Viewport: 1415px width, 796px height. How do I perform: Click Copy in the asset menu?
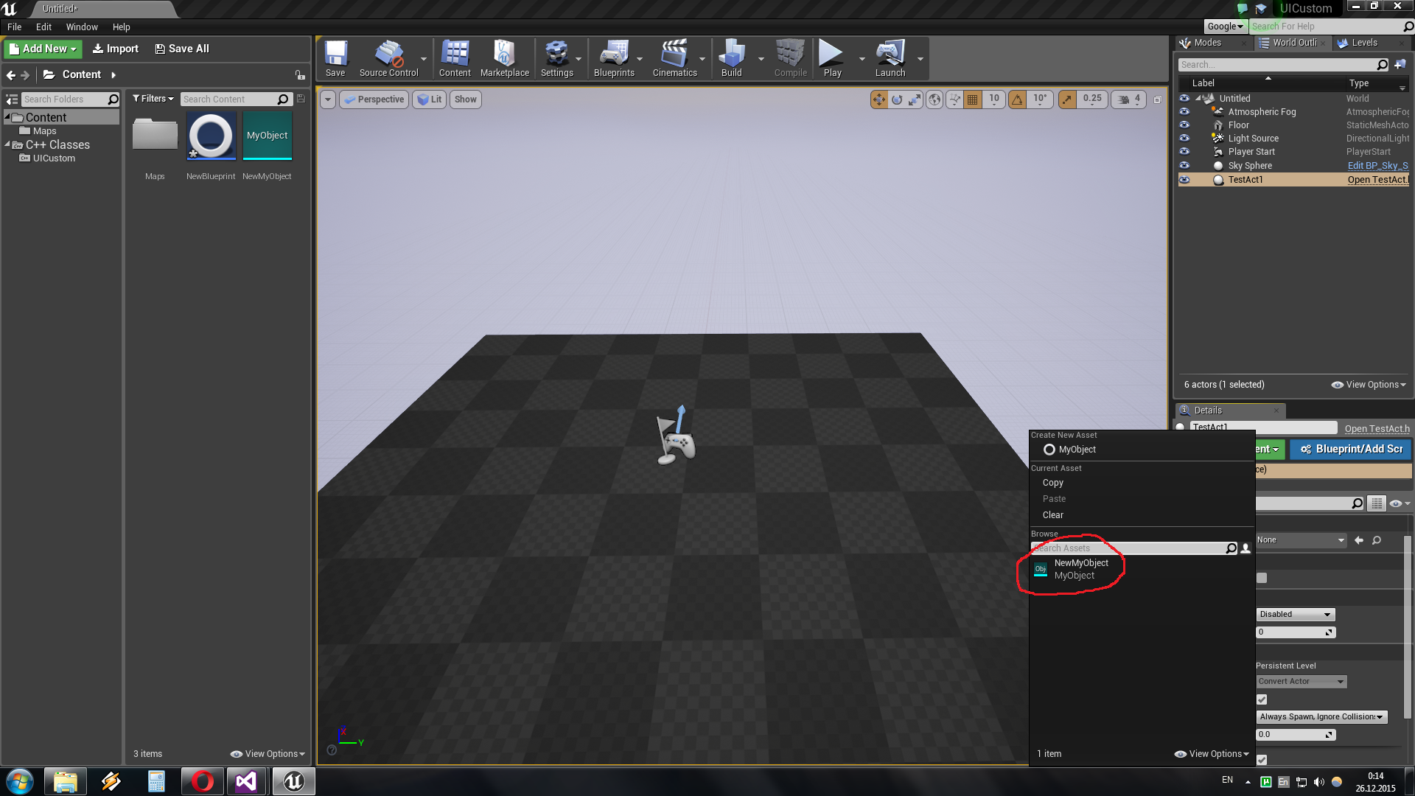click(x=1052, y=483)
